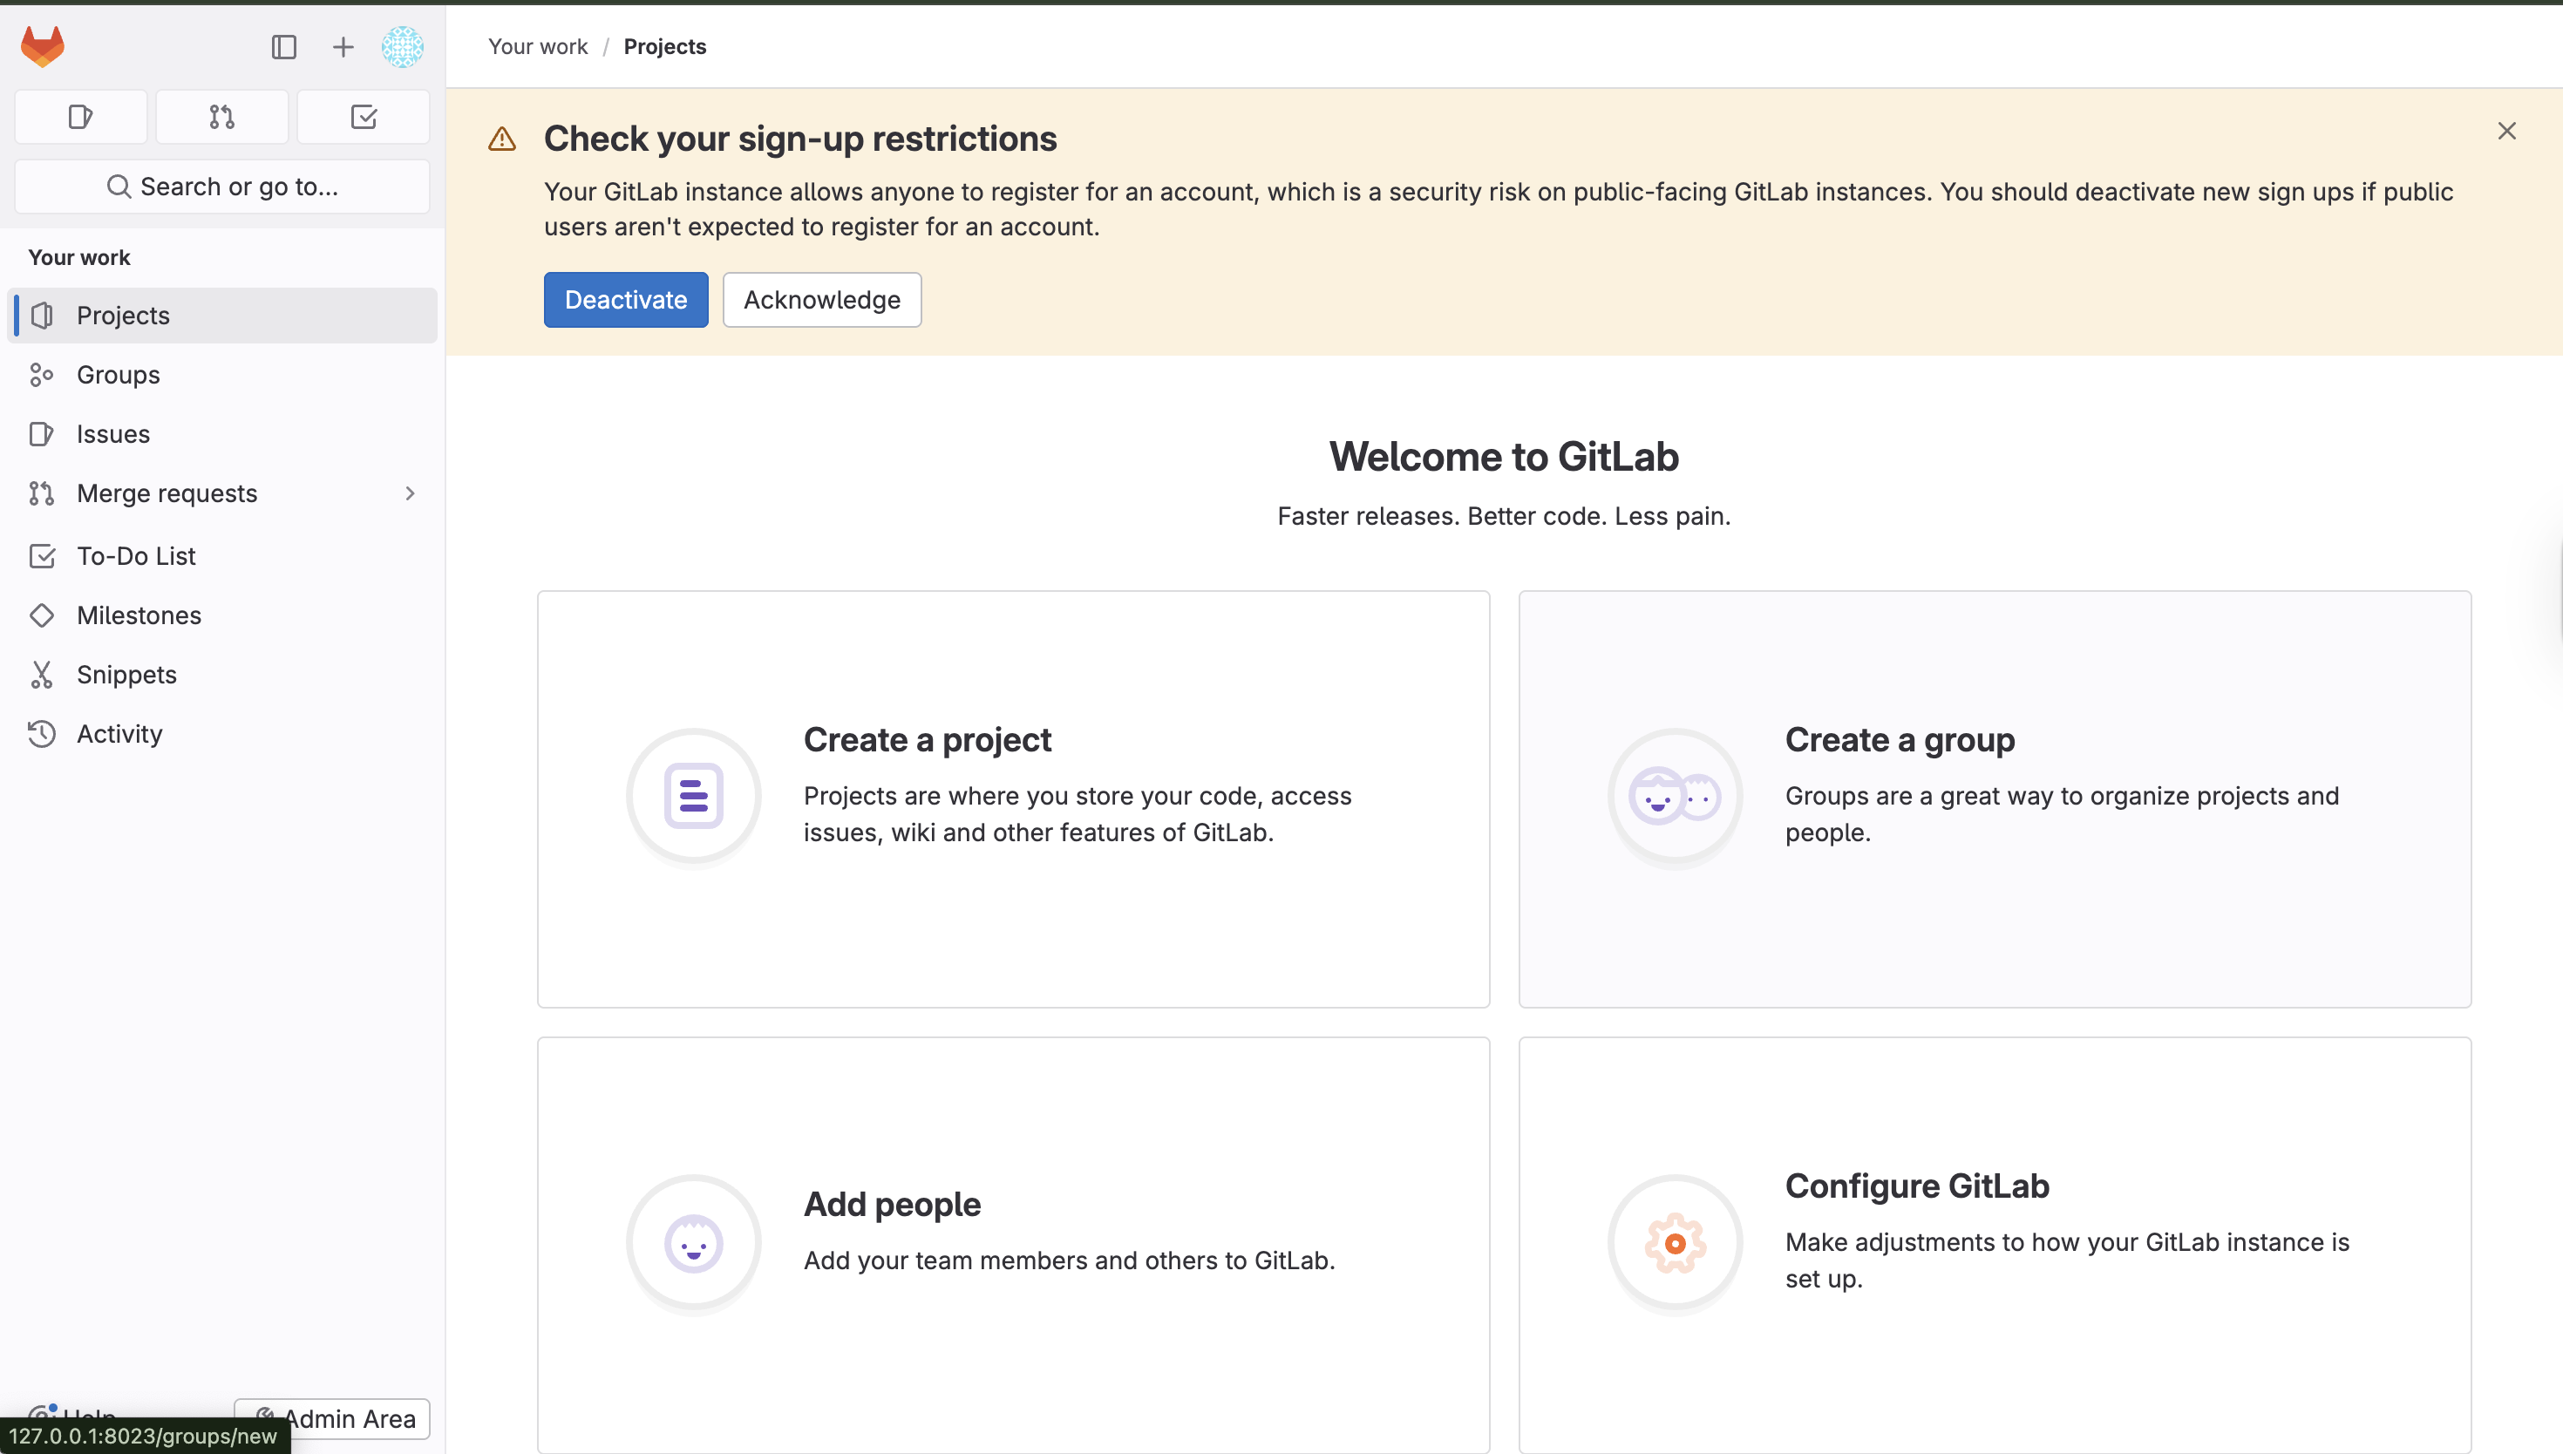Click the Deactivate button
2563x1454 pixels.
click(626, 300)
